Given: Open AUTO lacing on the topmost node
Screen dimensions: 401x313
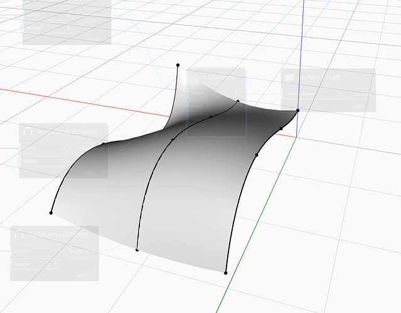Looking at the screenshot, I should 94,39.
